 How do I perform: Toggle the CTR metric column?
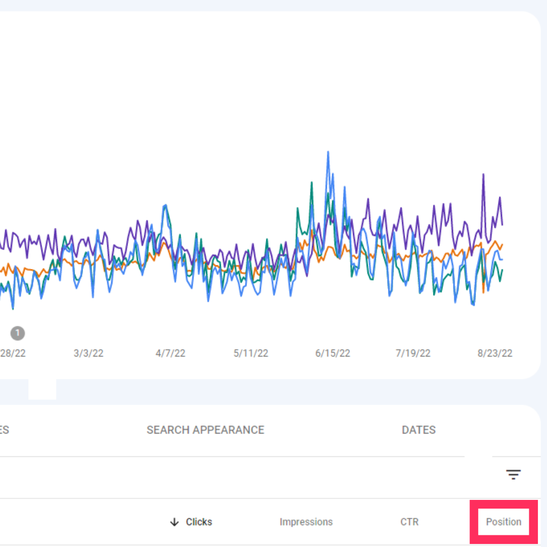[409, 522]
